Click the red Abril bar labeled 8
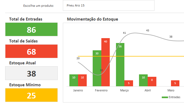 [x=152, y=81]
